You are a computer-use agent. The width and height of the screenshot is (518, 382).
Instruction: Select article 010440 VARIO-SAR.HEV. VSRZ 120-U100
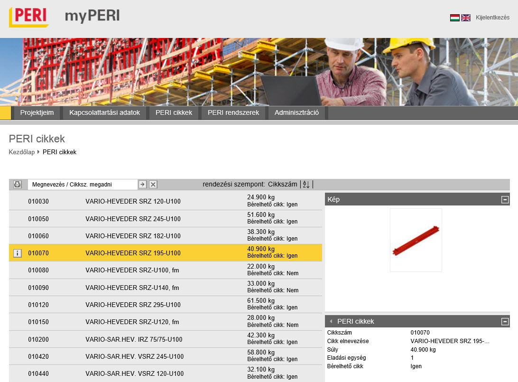click(166, 374)
